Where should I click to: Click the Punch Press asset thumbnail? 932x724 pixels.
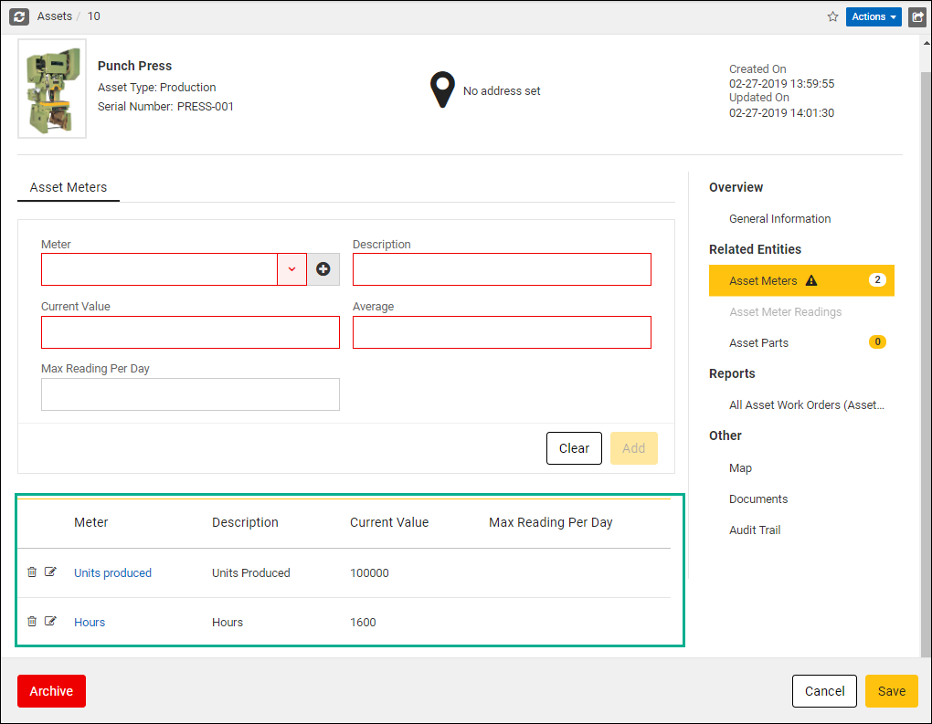coord(51,88)
